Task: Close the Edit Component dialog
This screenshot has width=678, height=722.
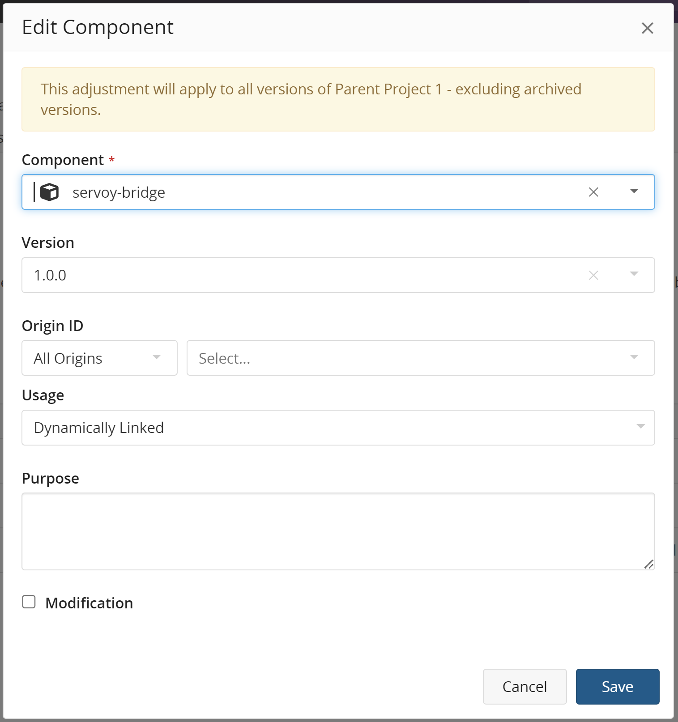Action: click(x=648, y=28)
